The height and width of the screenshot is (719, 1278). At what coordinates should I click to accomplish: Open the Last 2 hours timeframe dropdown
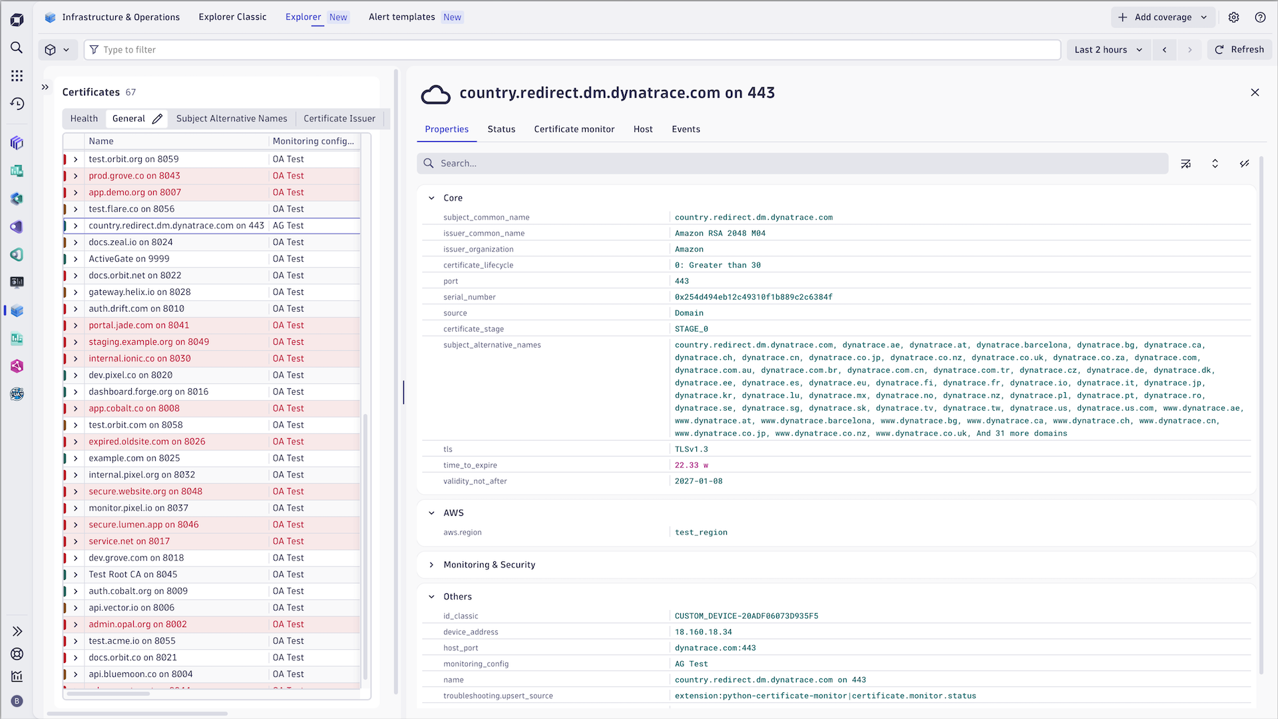pyautogui.click(x=1108, y=50)
